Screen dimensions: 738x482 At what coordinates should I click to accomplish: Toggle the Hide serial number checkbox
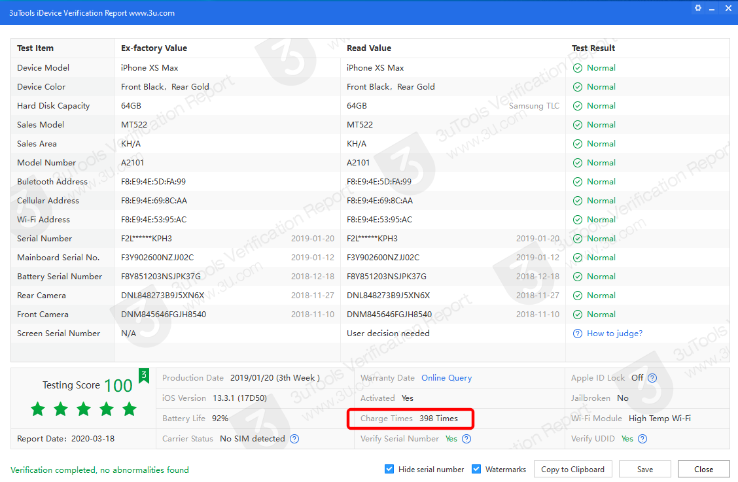pos(389,469)
